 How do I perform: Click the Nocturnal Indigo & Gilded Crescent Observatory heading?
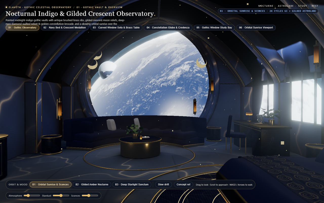click(80, 14)
